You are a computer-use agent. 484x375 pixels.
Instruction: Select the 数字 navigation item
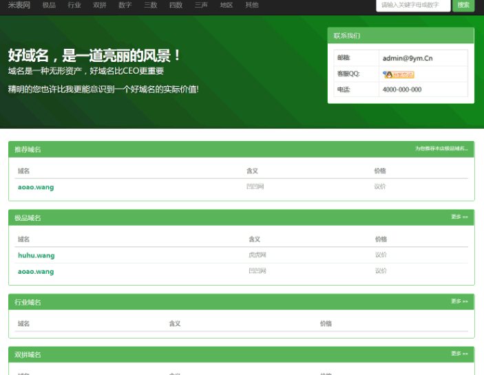coord(125,5)
